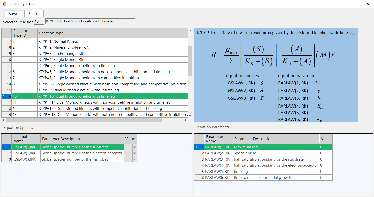This screenshot has width=374, height=197.
Task: Click Equation Species Parameter Description column header
Action: point(82,139)
